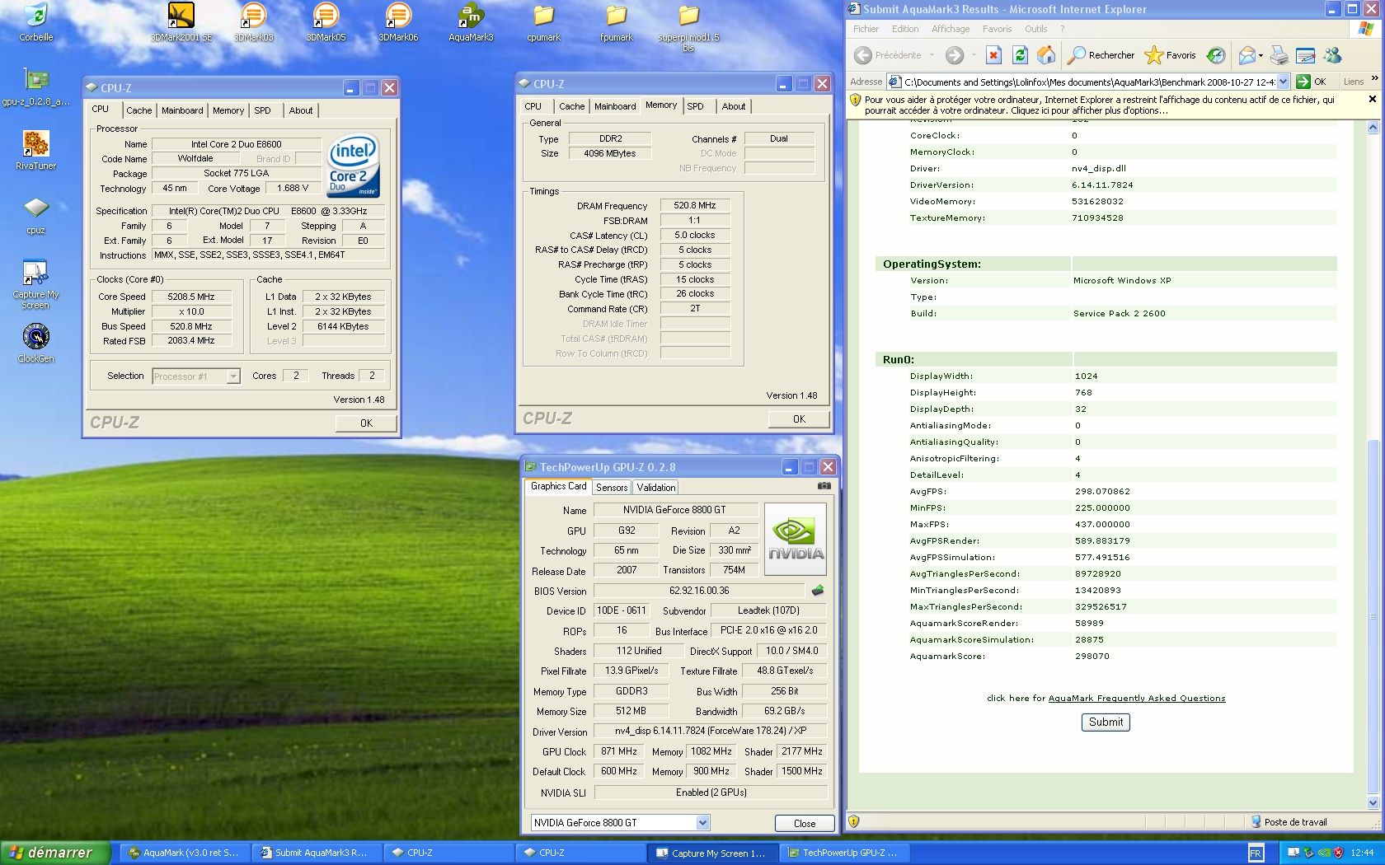The image size is (1385, 865).
Task: Switch to Capture My Screen taskbar item
Action: [x=711, y=853]
